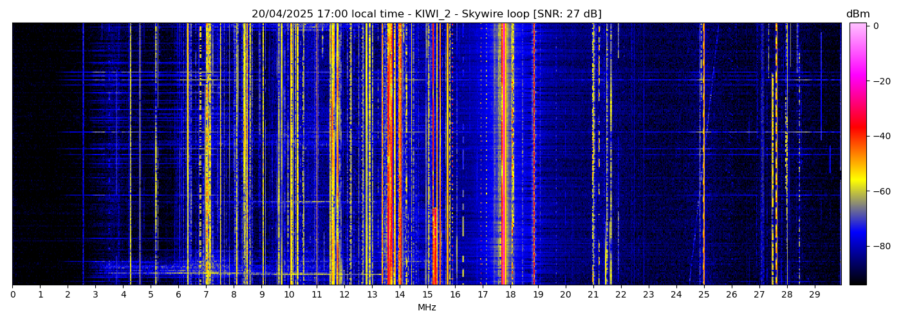This screenshot has height=322, width=901.
Task: Click the −40 tick label on colorbar
Action: (880, 136)
